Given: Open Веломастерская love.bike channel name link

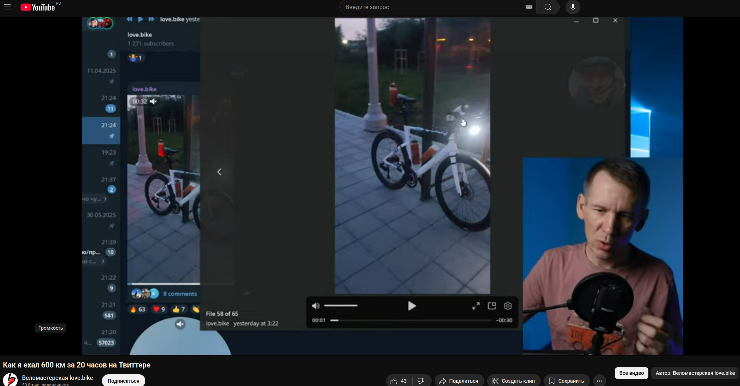Looking at the screenshot, I should coord(58,377).
